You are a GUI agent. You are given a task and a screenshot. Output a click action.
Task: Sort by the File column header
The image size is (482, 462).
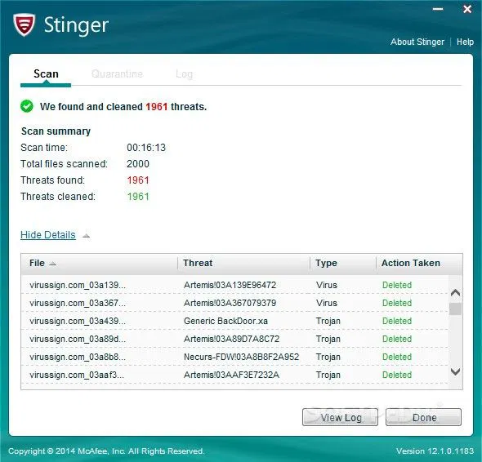coord(99,264)
